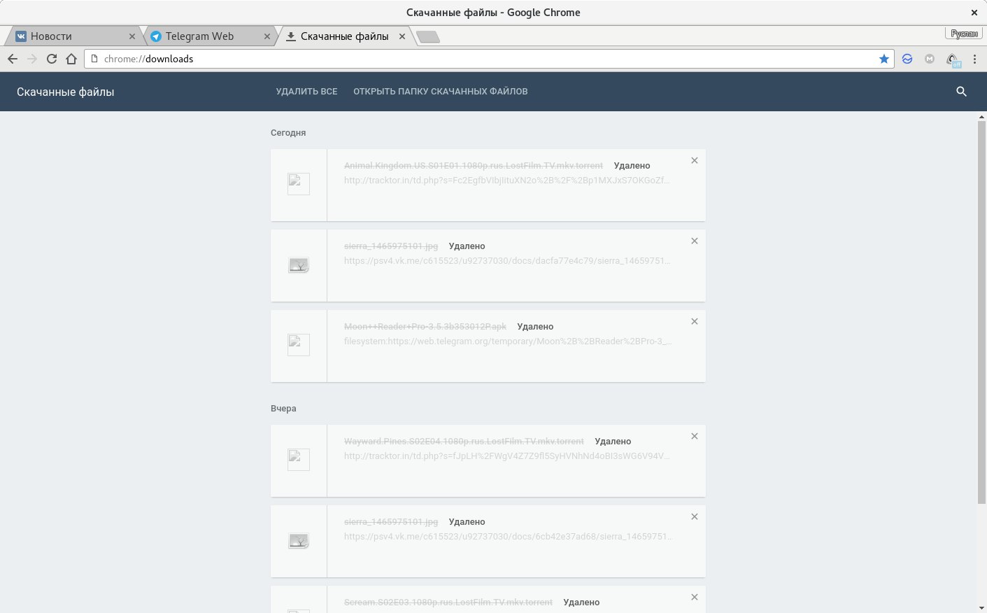Open the Chrome three-dot menu
The width and height of the screenshot is (987, 613).
974,59
